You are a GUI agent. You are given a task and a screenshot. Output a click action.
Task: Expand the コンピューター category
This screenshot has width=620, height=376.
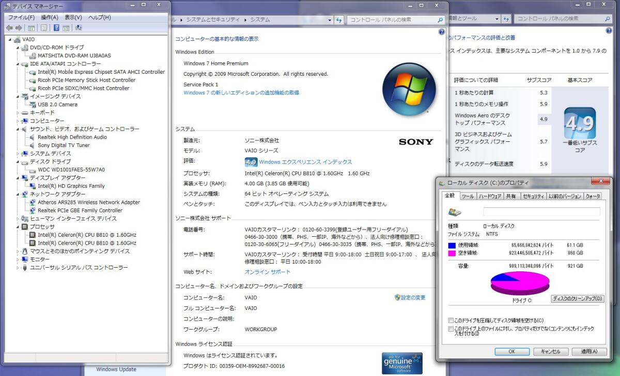[18, 121]
